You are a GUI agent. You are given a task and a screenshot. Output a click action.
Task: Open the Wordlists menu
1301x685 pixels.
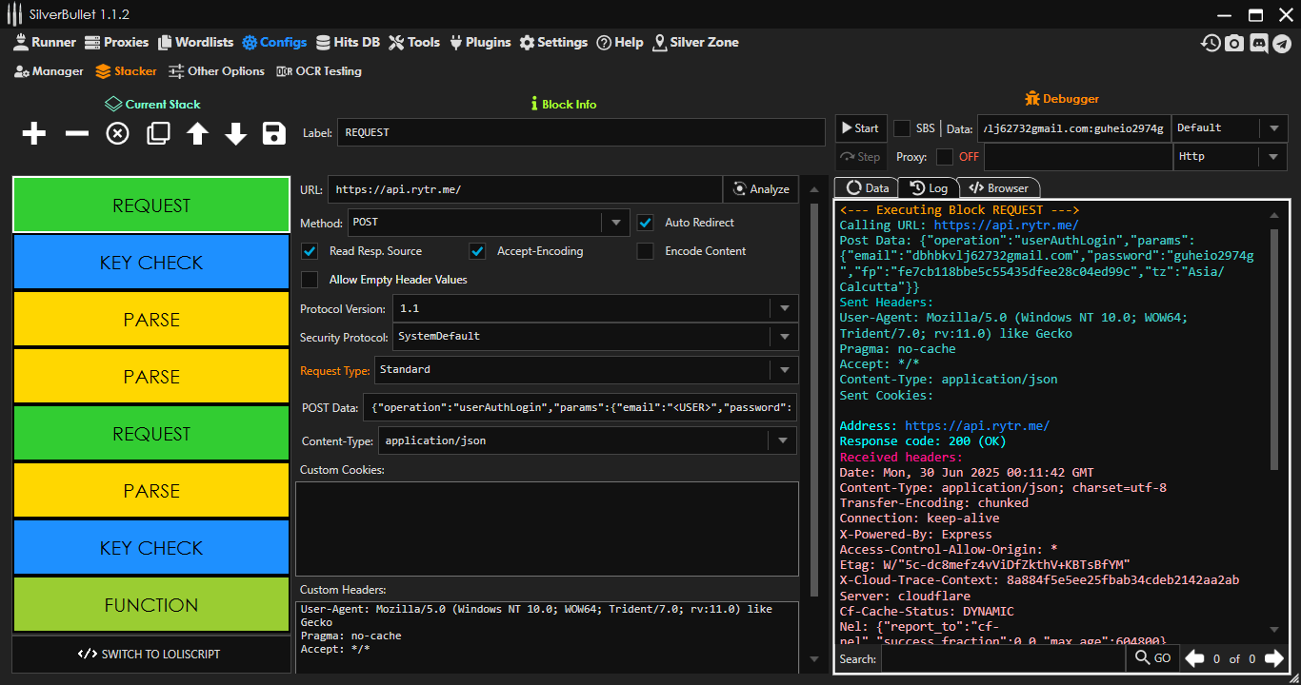point(195,43)
